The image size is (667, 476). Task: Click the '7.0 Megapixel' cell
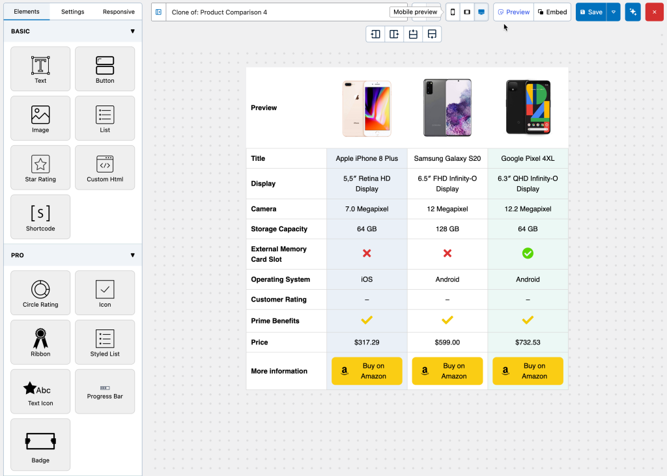point(367,209)
